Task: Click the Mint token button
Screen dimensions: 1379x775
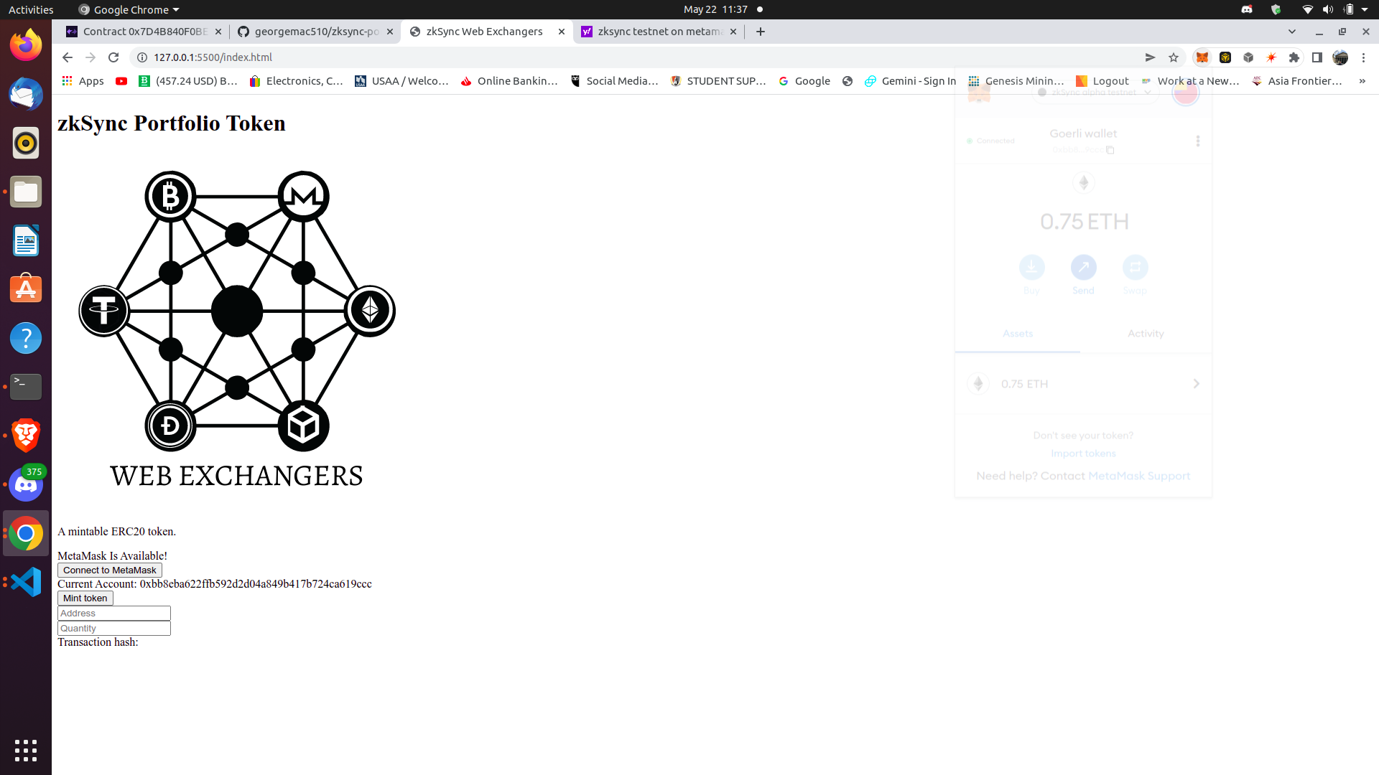Action: 85,598
